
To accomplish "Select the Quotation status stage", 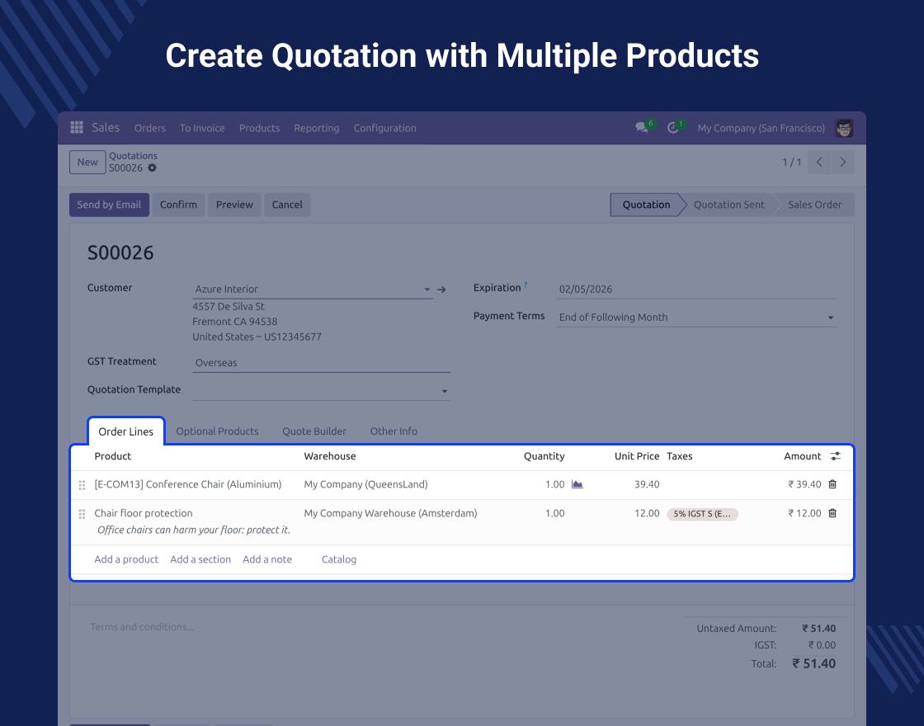I will coord(647,205).
